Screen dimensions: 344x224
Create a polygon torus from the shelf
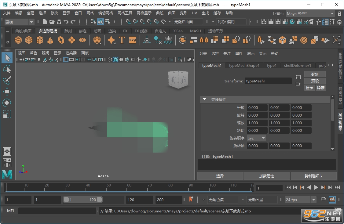pos(61,40)
